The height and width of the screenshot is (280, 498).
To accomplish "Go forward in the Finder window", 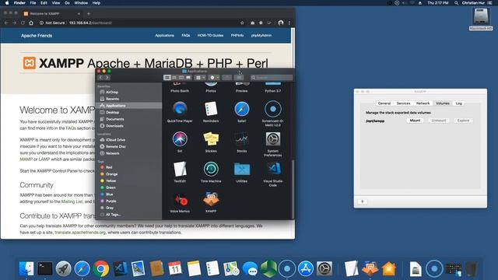I will pos(107,78).
